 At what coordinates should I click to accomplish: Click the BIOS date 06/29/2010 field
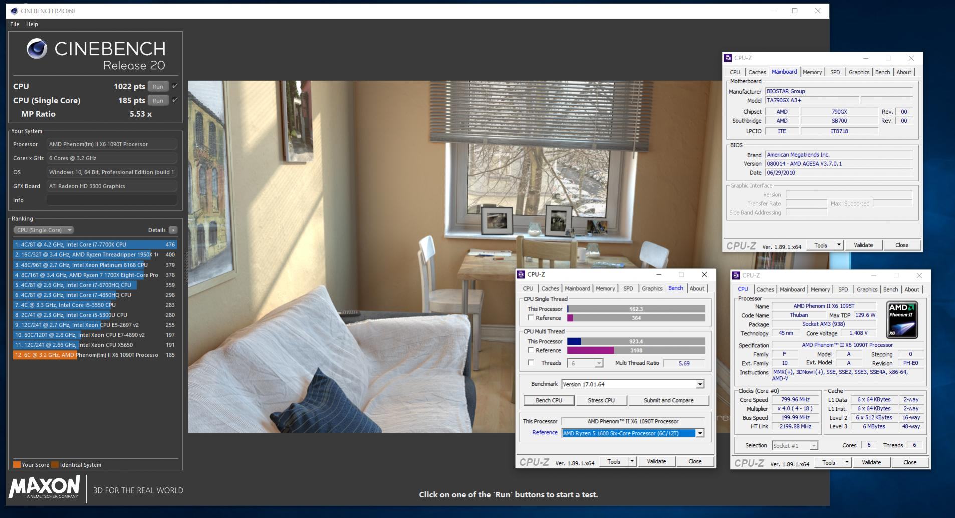[839, 173]
